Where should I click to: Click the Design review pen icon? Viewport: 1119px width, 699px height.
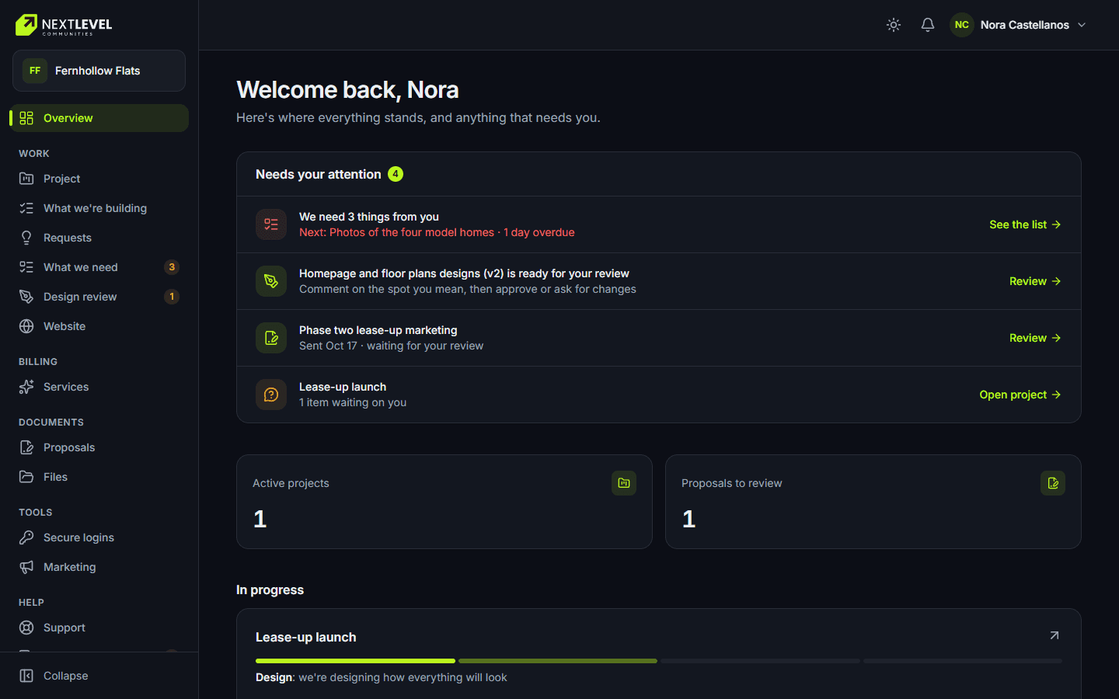[26, 297]
